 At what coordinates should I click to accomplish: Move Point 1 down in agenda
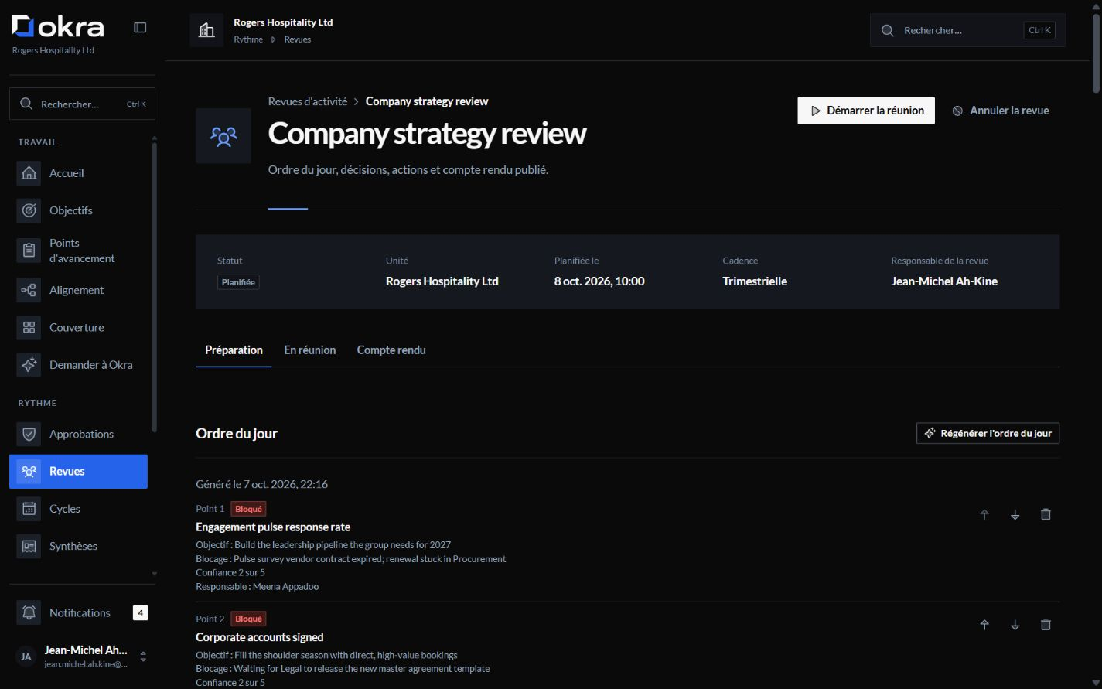[1015, 514]
